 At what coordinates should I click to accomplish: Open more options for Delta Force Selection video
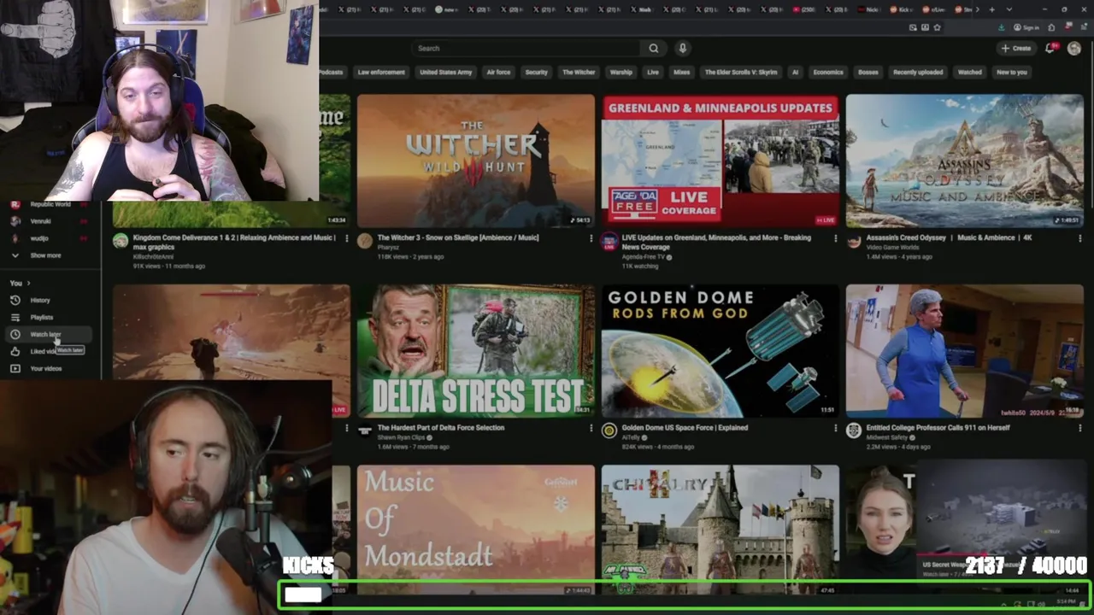coord(591,428)
